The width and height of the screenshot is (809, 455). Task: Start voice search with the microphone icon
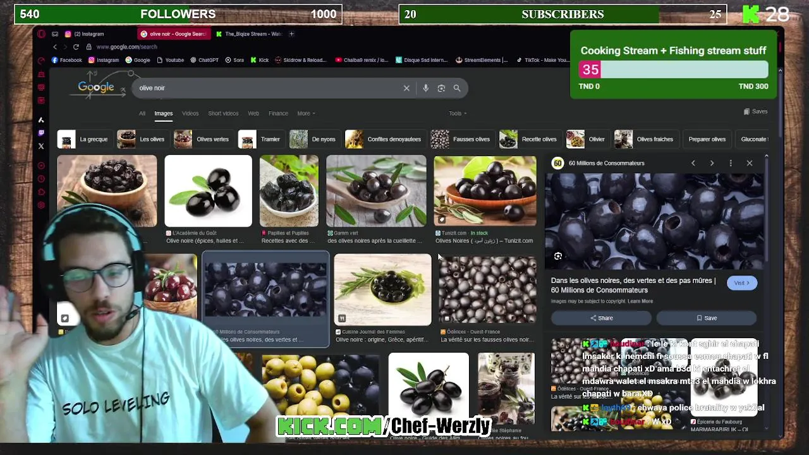pyautogui.click(x=425, y=88)
